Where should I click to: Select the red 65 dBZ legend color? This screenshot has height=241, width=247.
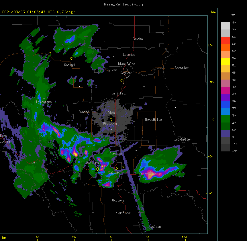click(x=225, y=40)
